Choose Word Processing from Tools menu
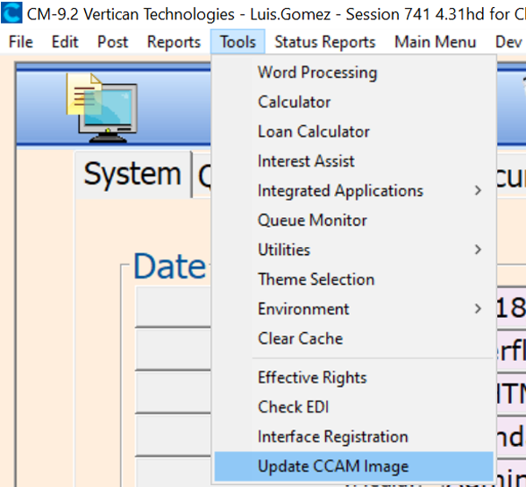Screen dimensions: 526x487 (x=354, y=73)
